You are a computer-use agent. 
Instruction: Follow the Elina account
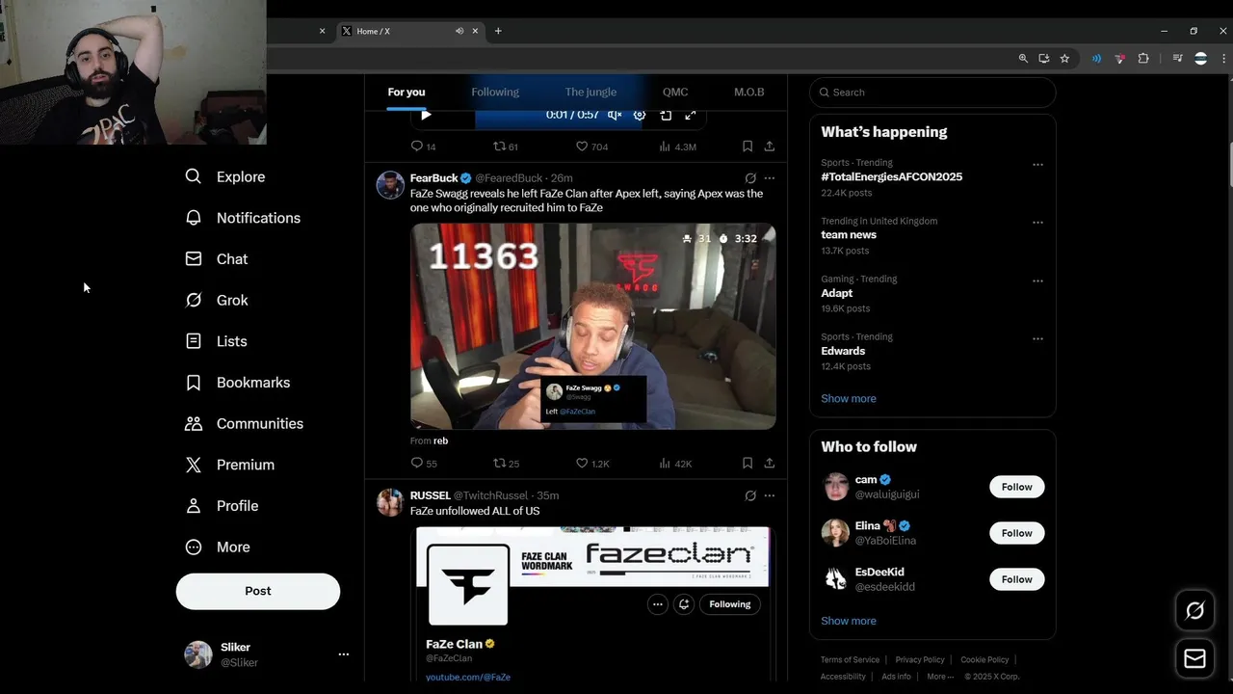click(x=1016, y=533)
